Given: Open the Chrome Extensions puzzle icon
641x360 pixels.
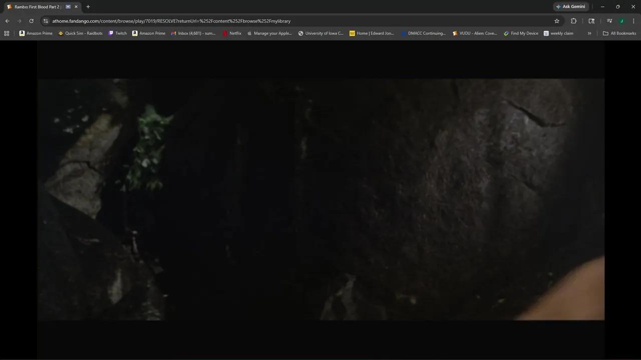Looking at the screenshot, I should 573,21.
